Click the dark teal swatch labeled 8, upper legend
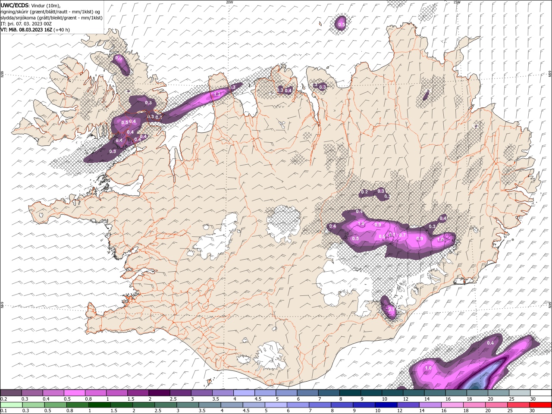This screenshot has width=552, height=414. (350, 393)
